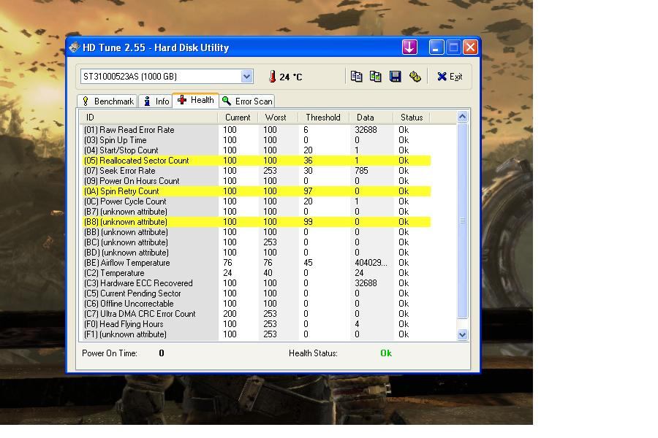This screenshot has height=438, width=658.
Task: Select the (C5) Current Pending Sector row
Action: (256, 293)
